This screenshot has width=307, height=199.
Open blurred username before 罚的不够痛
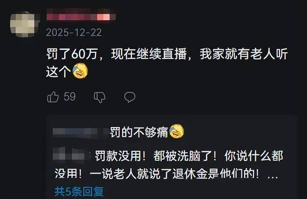(x=80, y=131)
